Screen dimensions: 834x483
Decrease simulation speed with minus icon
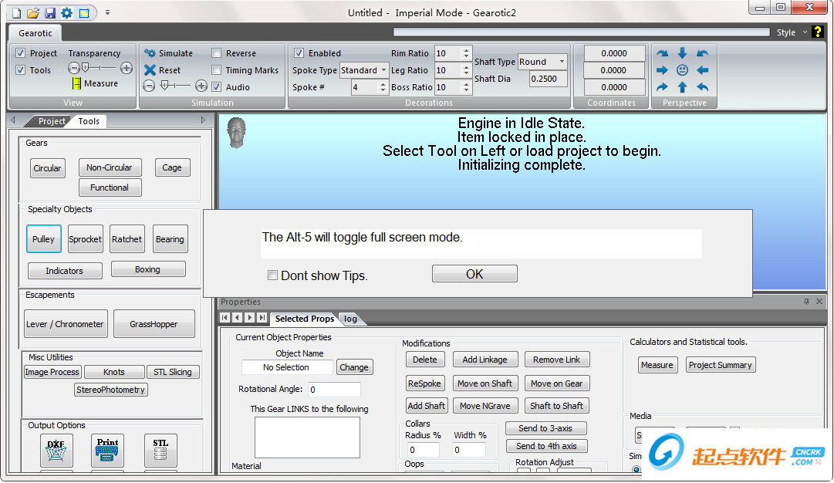click(x=150, y=86)
